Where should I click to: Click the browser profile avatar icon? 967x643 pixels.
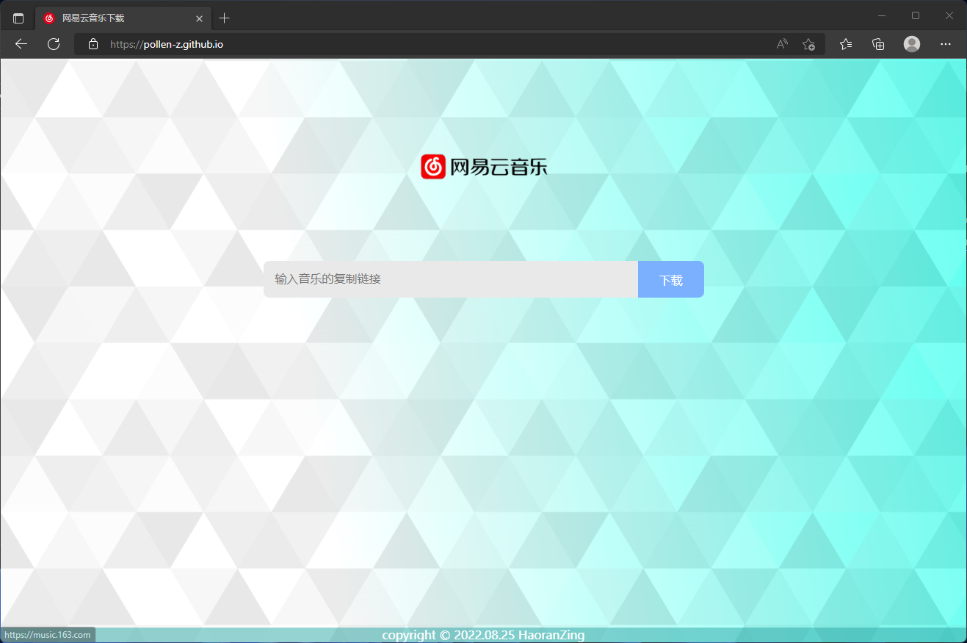point(911,44)
